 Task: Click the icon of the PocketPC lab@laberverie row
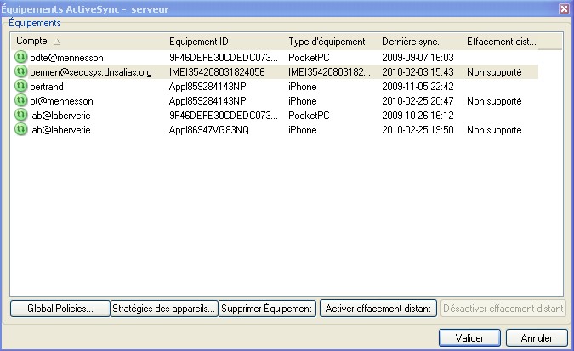21,116
